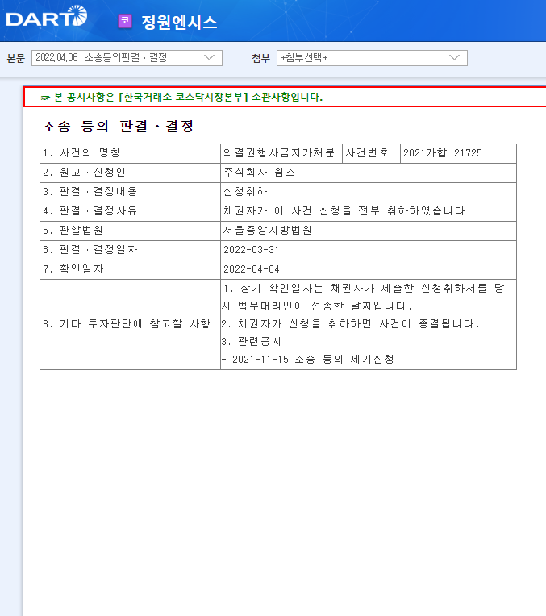This screenshot has width=546, height=616.
Task: Click the row label 1. 사건의 명칭
Action: (x=81, y=153)
